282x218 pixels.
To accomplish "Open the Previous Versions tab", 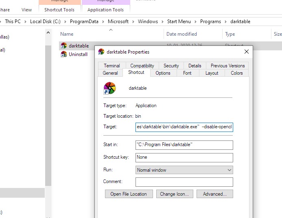I will coord(227,66).
